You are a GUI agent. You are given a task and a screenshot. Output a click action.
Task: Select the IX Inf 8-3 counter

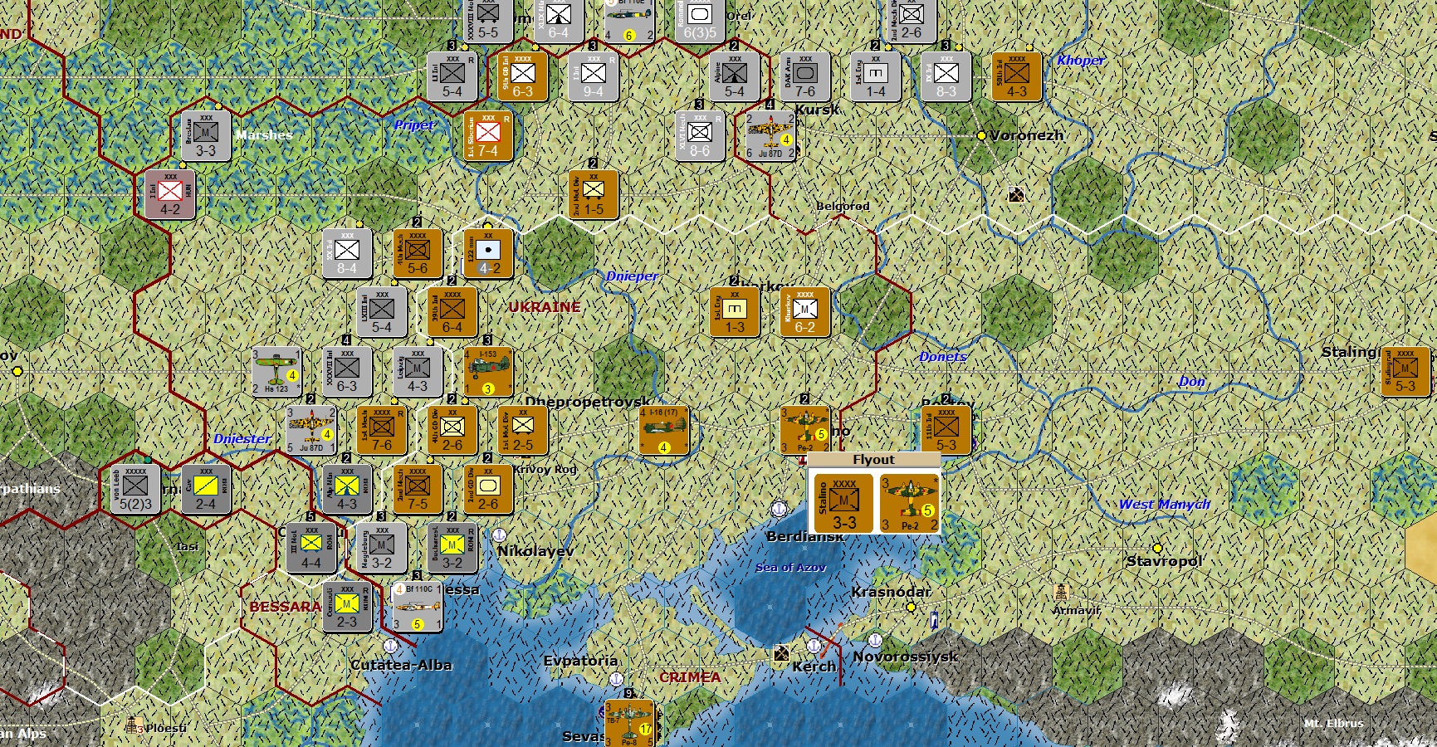point(946,76)
